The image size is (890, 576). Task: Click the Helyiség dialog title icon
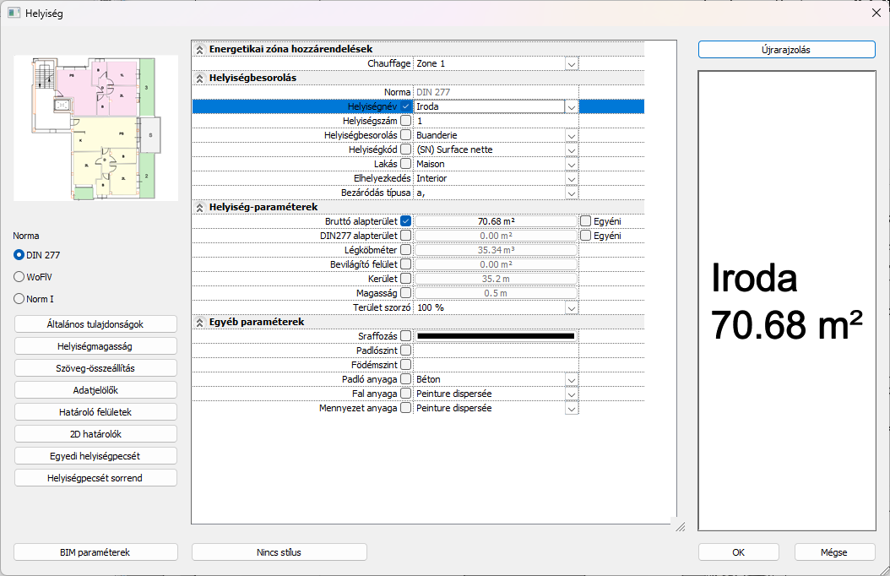[x=14, y=14]
